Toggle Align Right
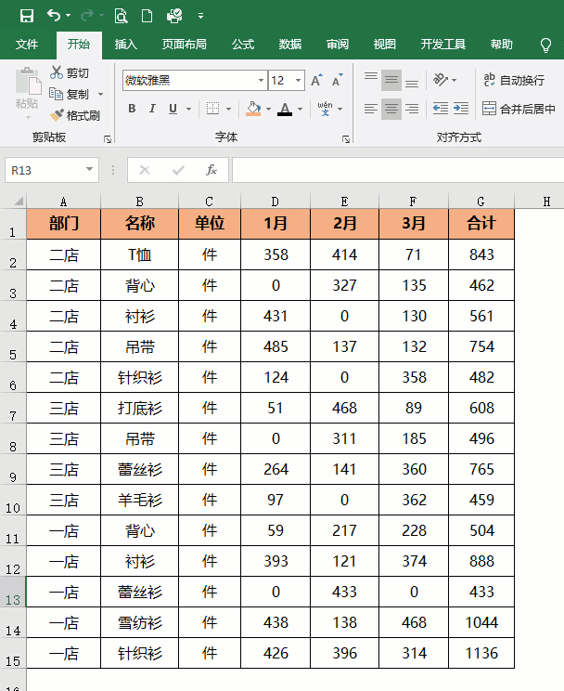The width and height of the screenshot is (564, 691). click(x=412, y=109)
